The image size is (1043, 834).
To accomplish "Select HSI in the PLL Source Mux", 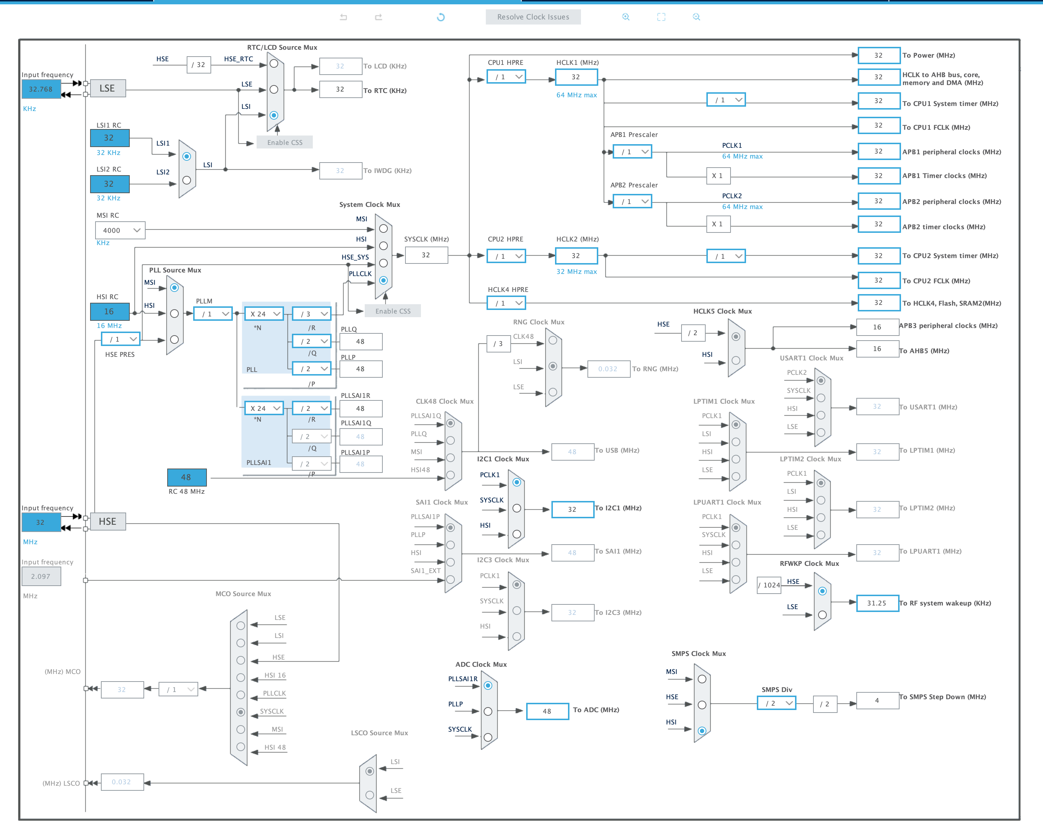I will [x=174, y=314].
